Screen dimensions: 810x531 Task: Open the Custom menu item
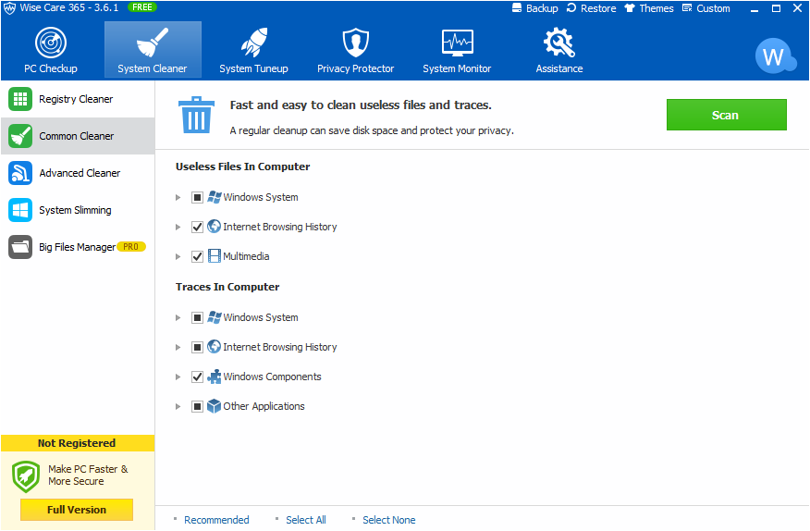tap(706, 8)
